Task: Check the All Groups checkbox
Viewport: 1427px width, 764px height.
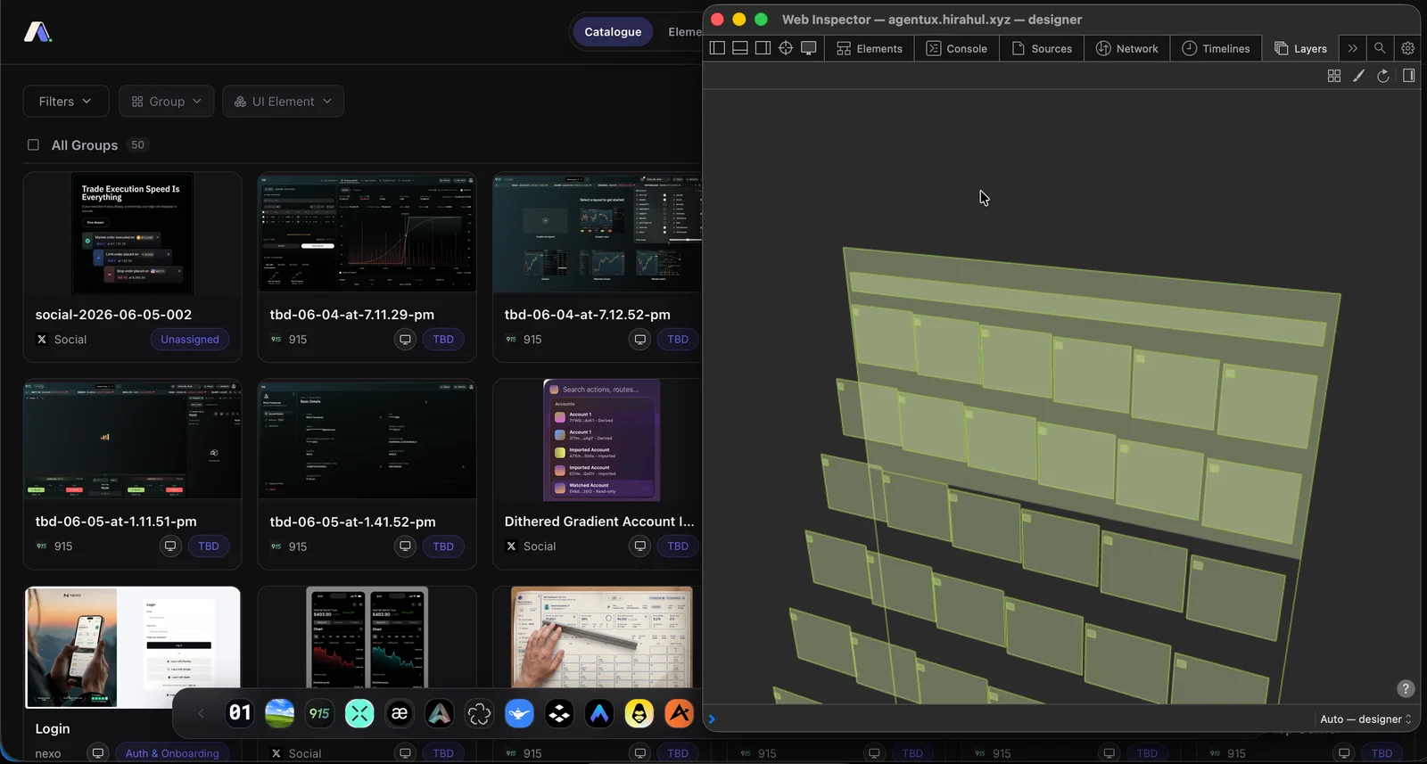Action: (x=33, y=144)
